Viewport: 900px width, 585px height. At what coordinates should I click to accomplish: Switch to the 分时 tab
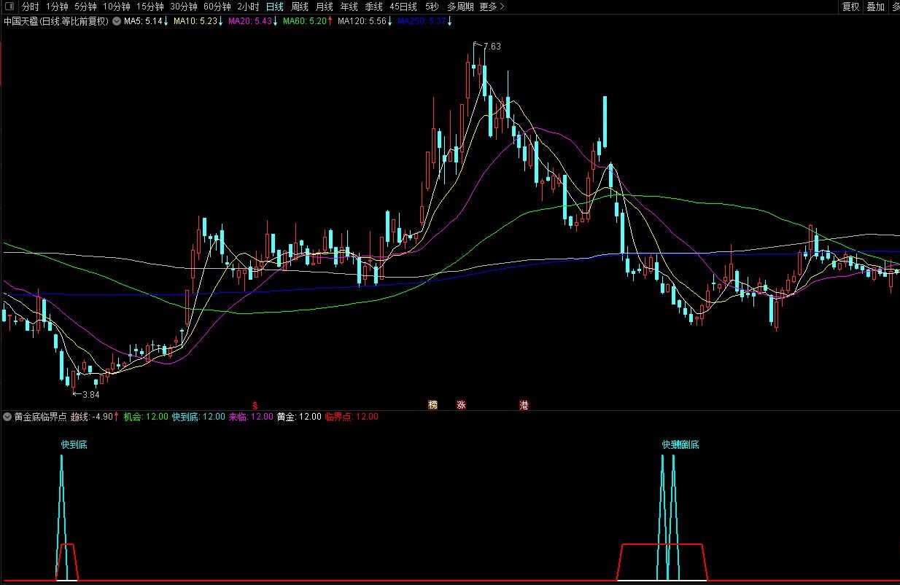click(x=30, y=7)
